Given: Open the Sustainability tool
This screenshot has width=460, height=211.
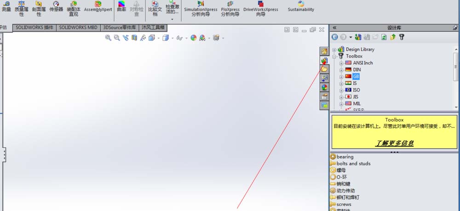Looking at the screenshot, I should click(301, 6).
